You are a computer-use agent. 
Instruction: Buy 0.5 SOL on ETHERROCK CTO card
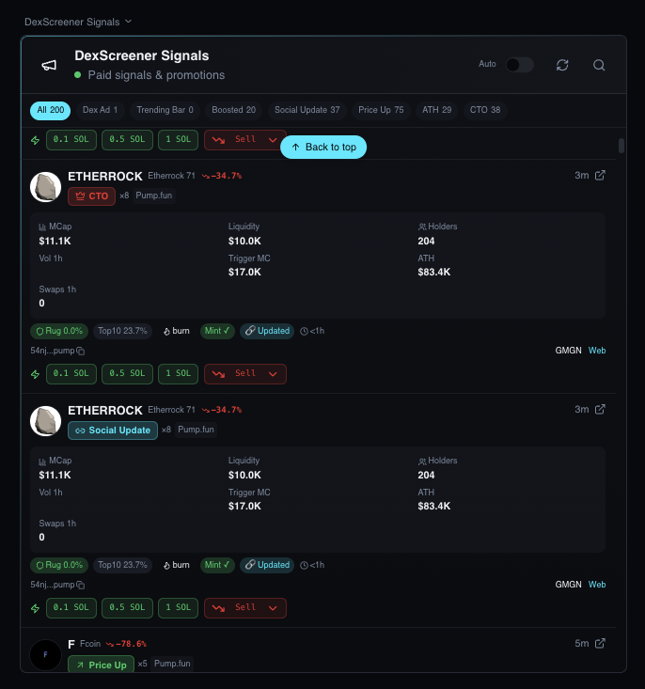click(128, 374)
